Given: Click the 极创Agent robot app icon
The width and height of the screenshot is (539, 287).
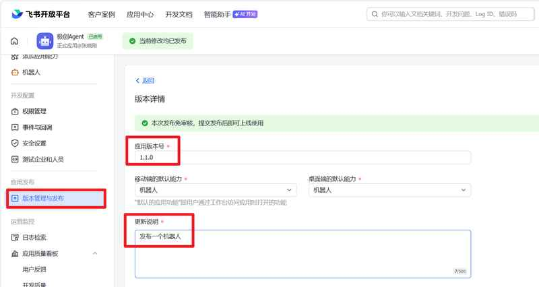Looking at the screenshot, I should [45, 41].
